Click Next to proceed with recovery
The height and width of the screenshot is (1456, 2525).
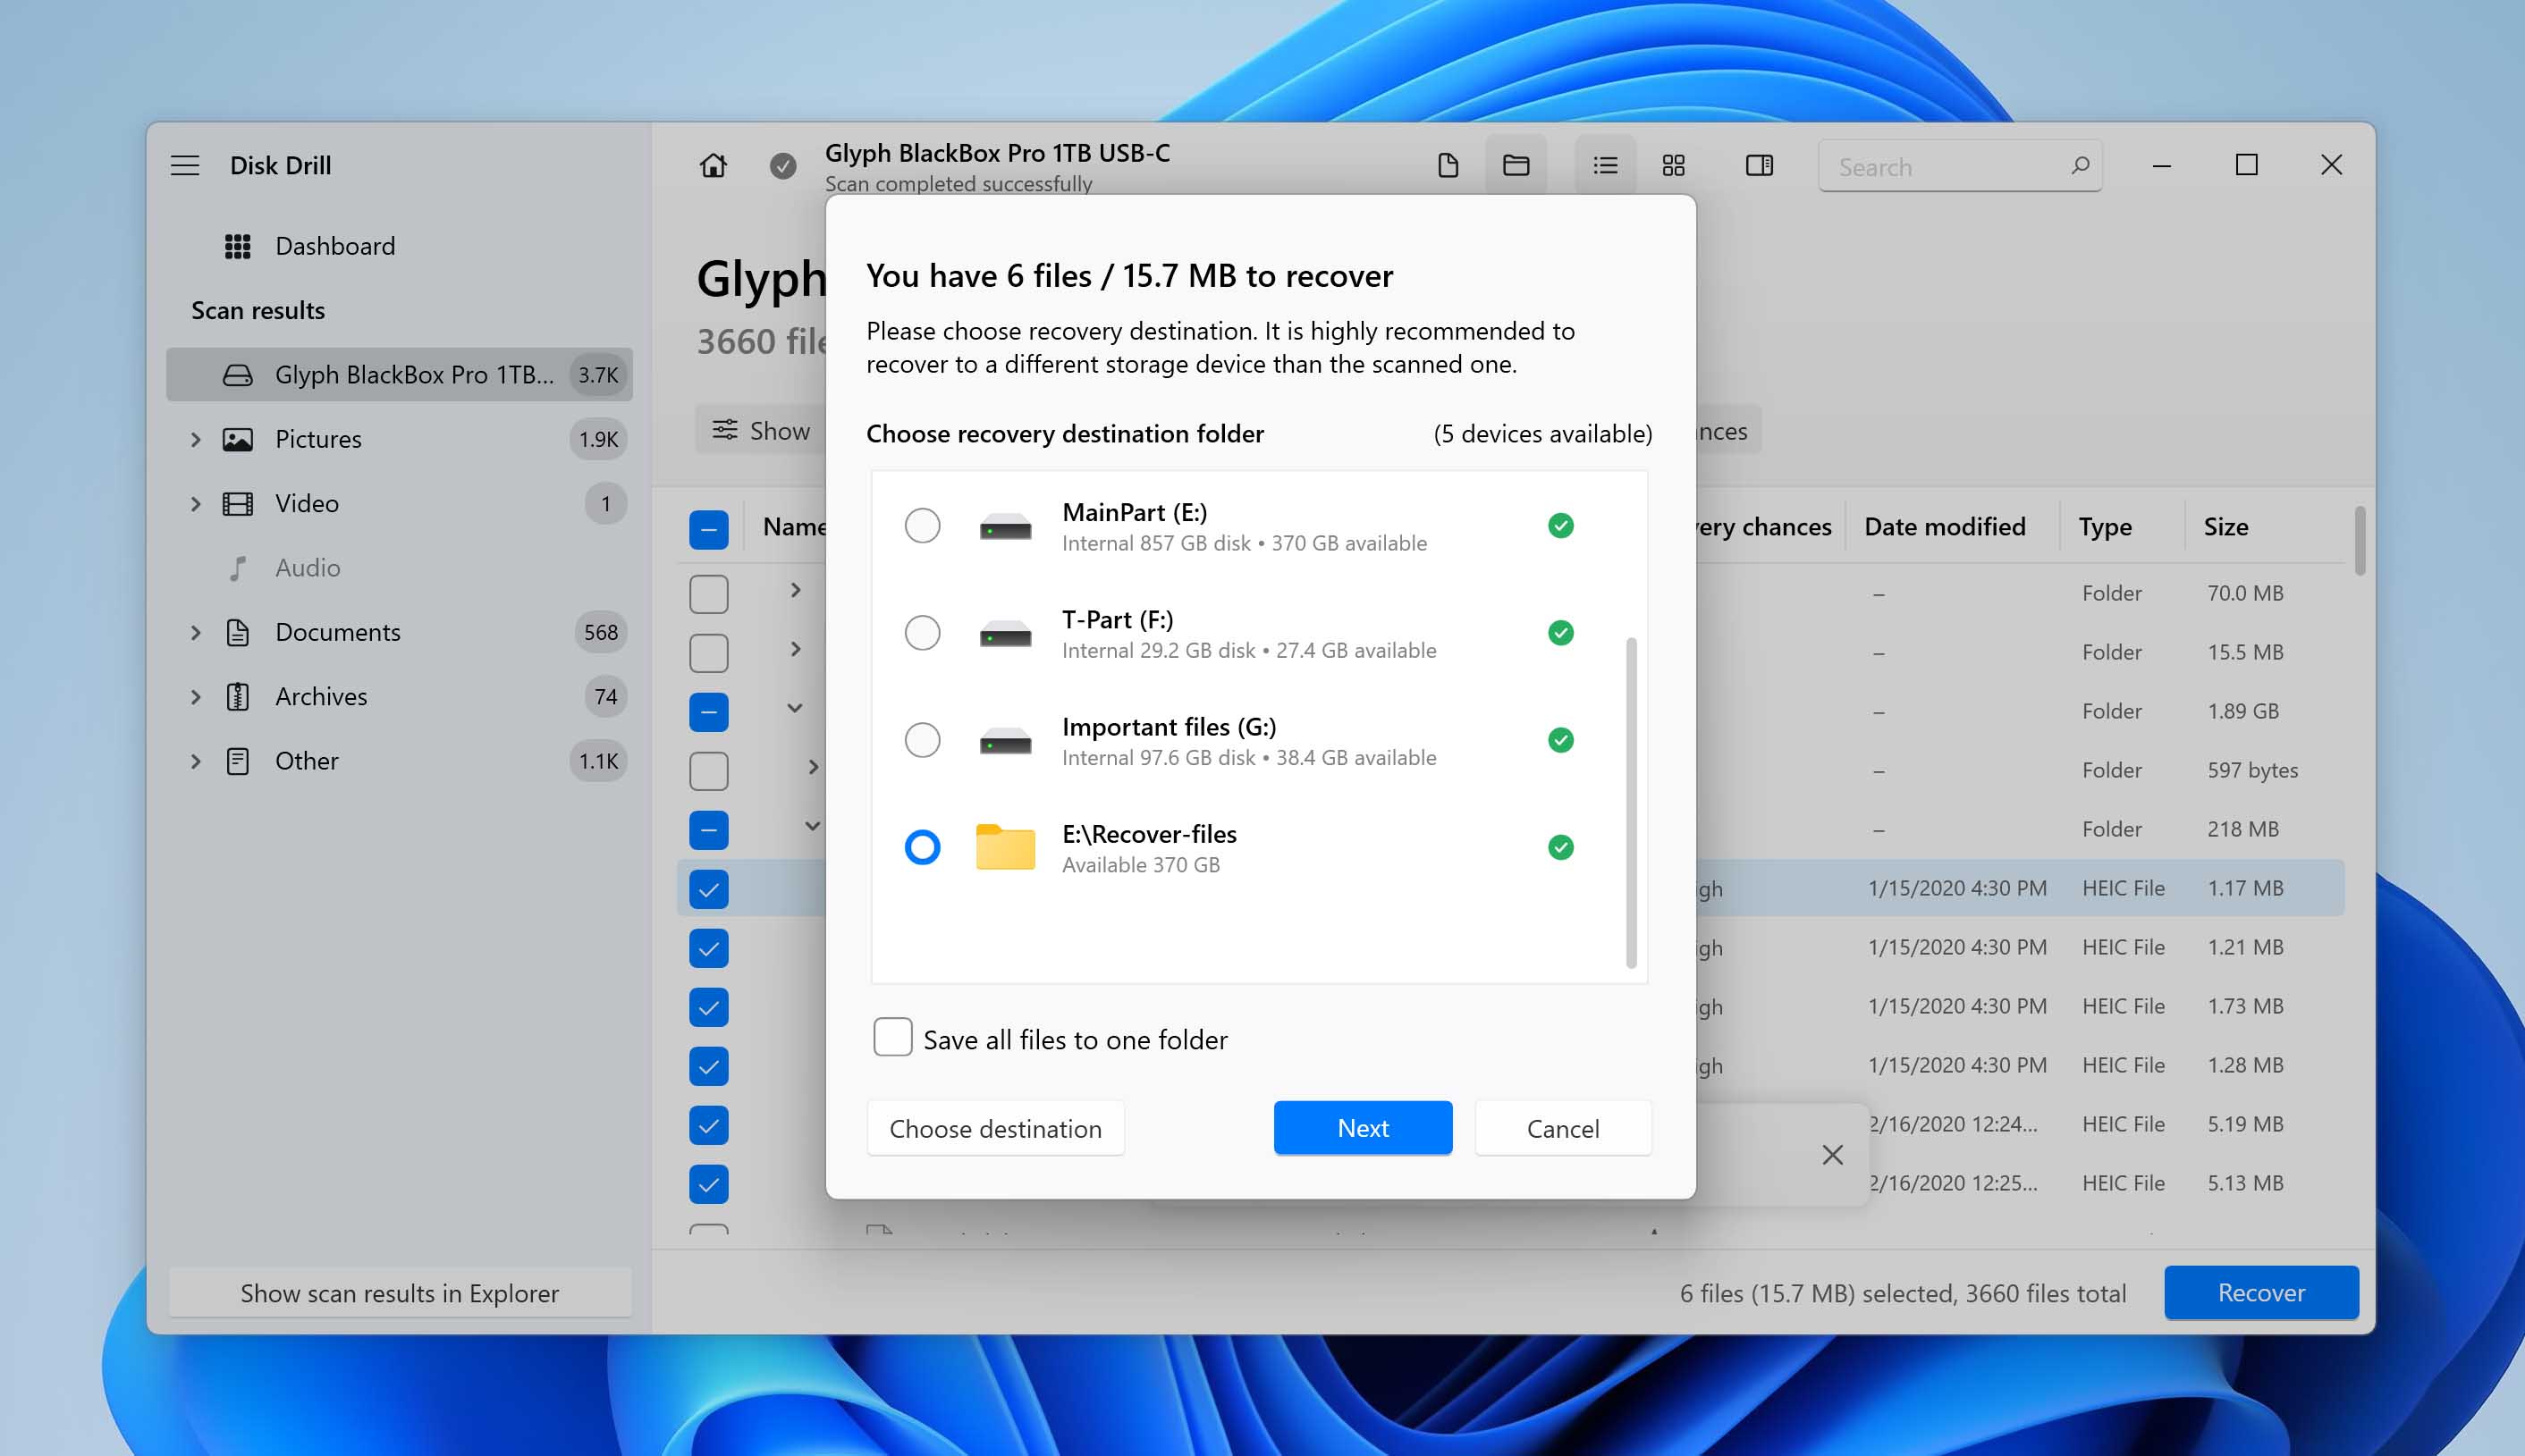pyautogui.click(x=1362, y=1128)
